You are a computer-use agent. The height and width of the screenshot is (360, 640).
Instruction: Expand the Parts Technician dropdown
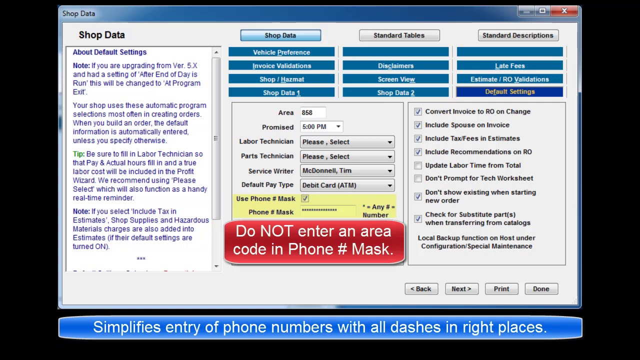pos(389,156)
